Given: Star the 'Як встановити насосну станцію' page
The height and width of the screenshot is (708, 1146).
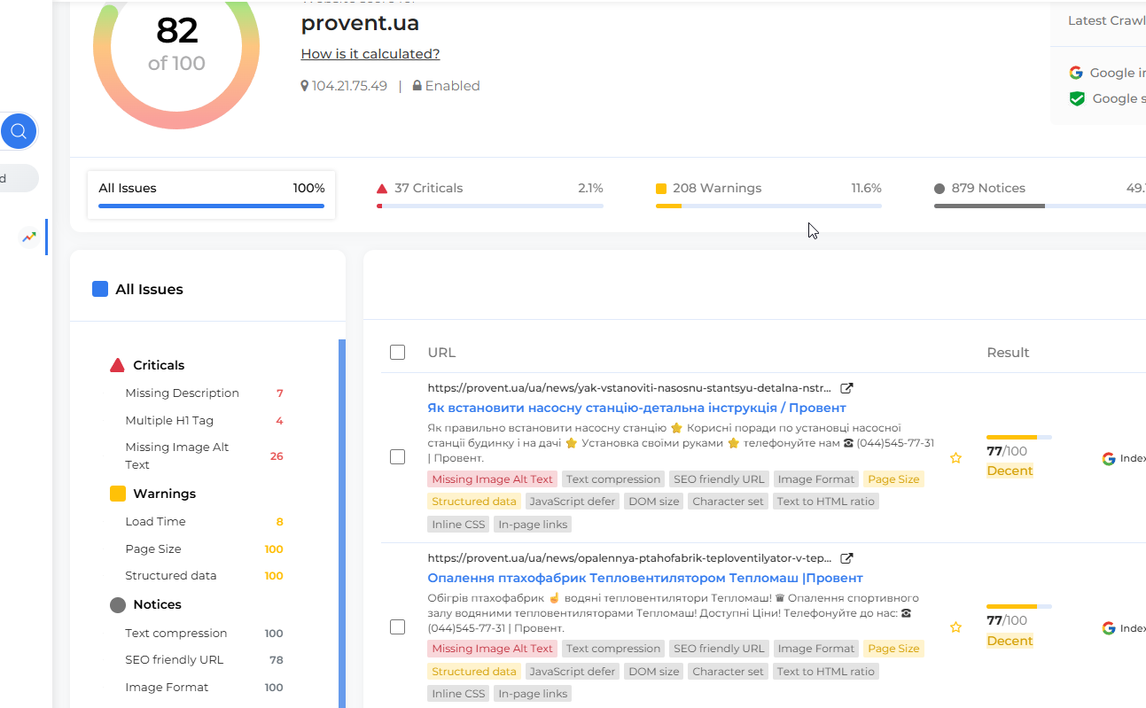Looking at the screenshot, I should 955,458.
